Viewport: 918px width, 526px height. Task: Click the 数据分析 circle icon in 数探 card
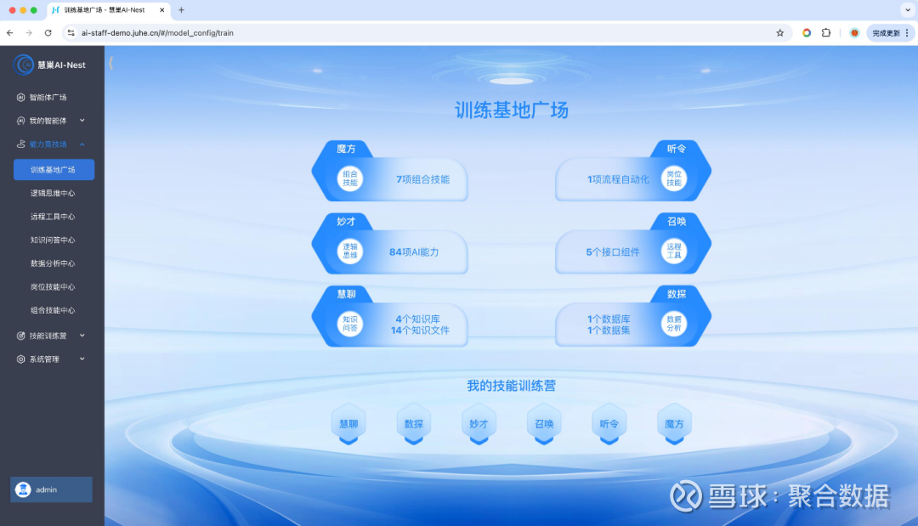coord(674,324)
